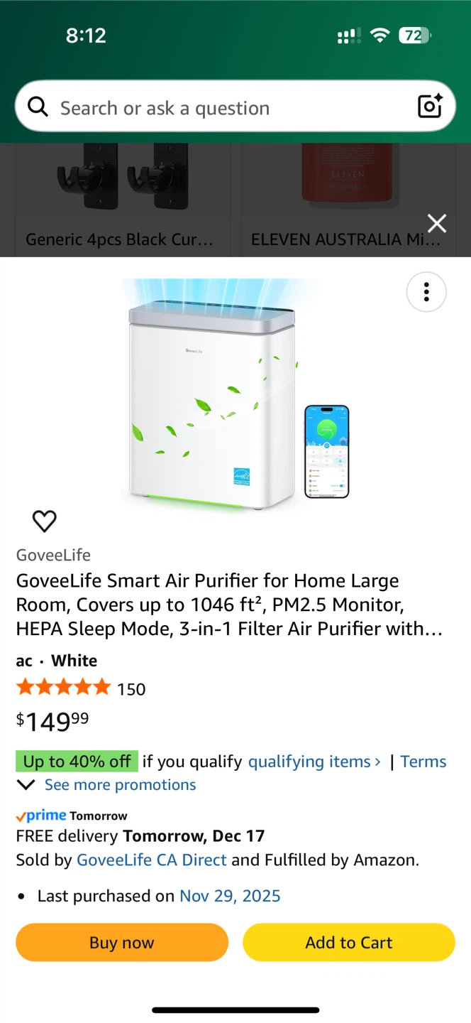Tap the Buy now button
The image size is (471, 1023).
point(122,943)
